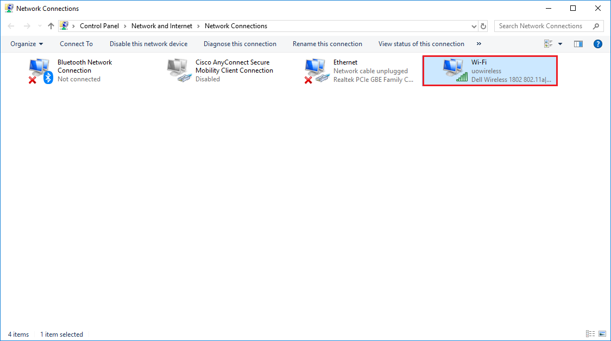Viewport: 611px width, 341px height.
Task: Show more toolbar commands chevron
Action: tap(479, 44)
